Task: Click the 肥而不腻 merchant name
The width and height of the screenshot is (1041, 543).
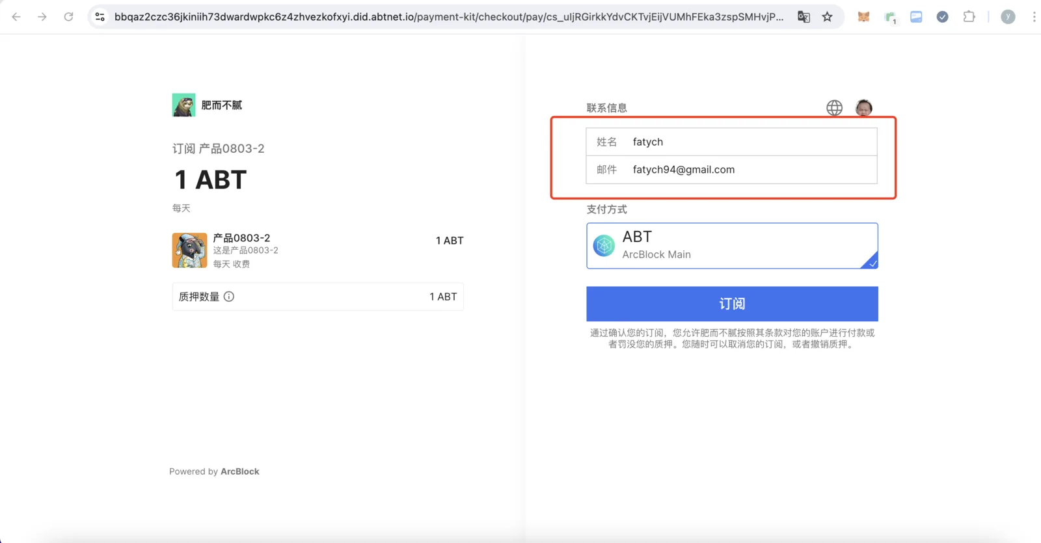Action: point(221,105)
